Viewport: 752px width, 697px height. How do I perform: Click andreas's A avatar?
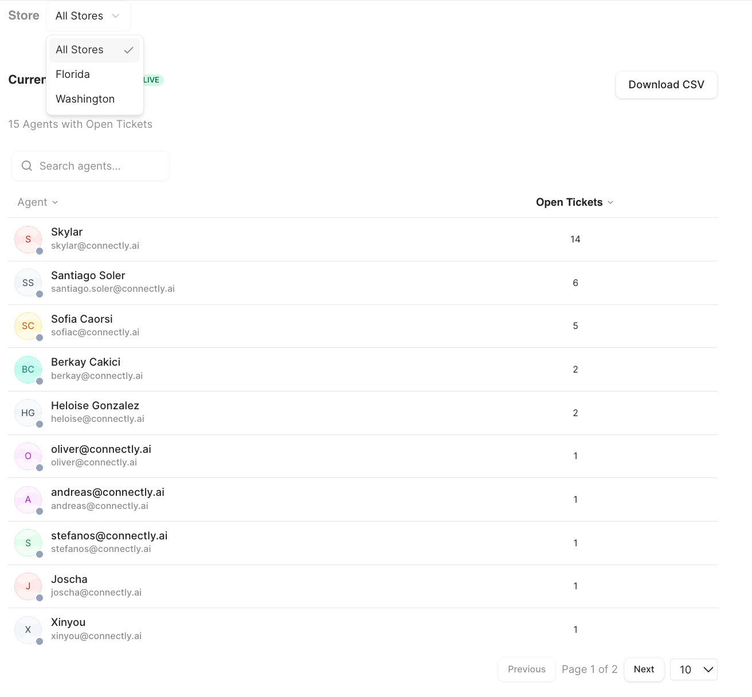28,500
